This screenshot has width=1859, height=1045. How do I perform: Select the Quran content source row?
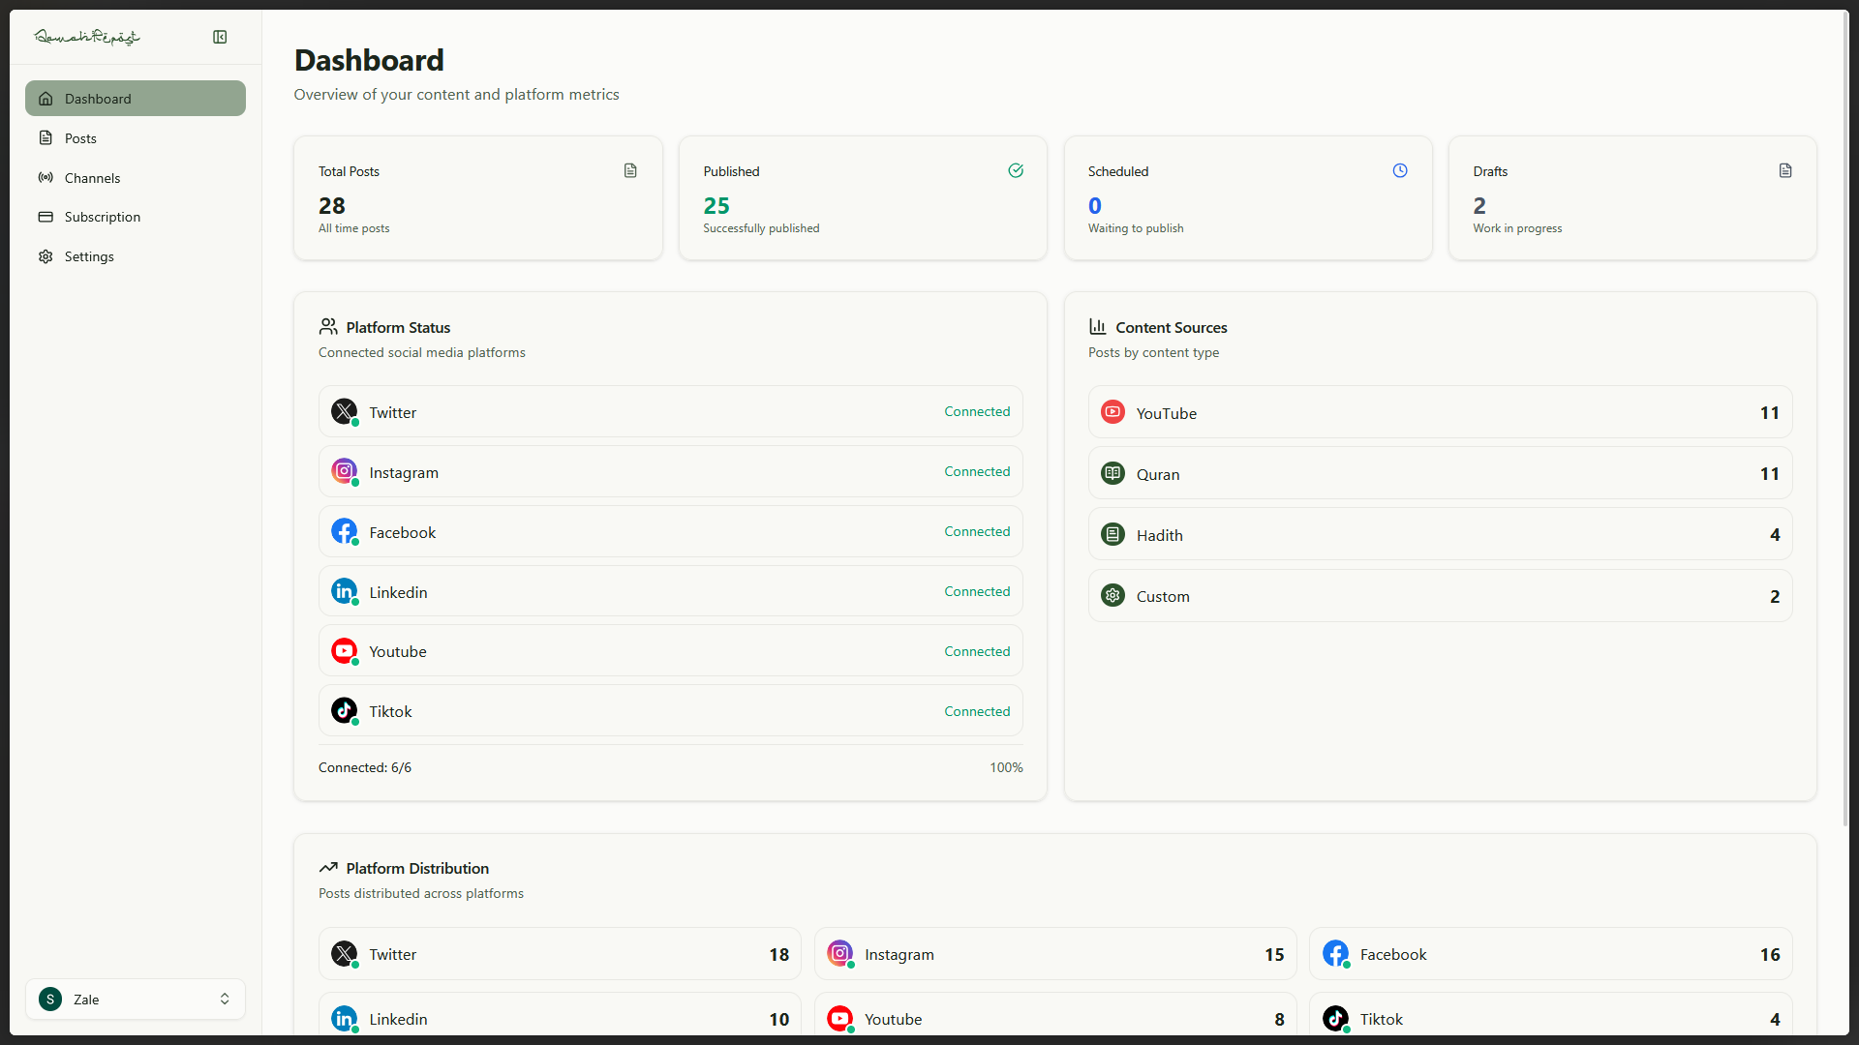(x=1440, y=473)
